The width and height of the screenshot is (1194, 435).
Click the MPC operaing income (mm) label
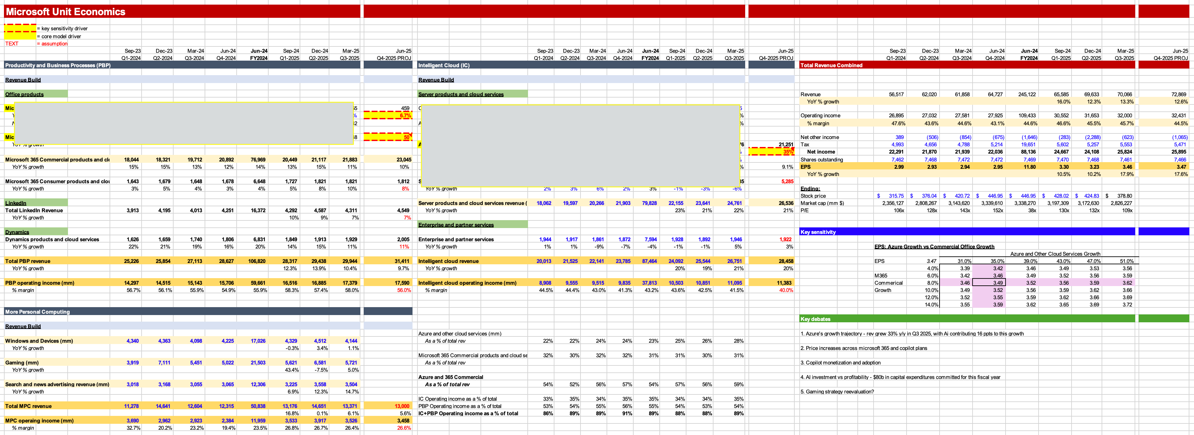pyautogui.click(x=39, y=420)
